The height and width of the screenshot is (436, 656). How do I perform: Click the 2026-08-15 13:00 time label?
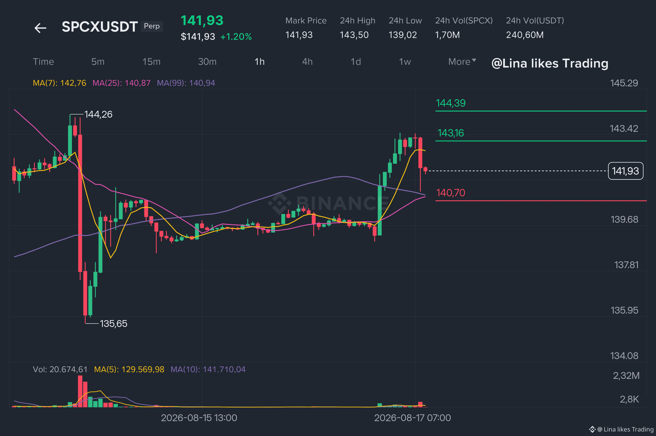[199, 418]
